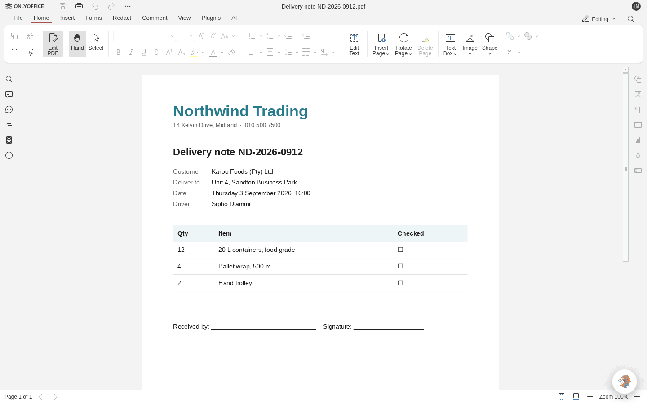
Task: Redo the last action
Action: point(111,6)
